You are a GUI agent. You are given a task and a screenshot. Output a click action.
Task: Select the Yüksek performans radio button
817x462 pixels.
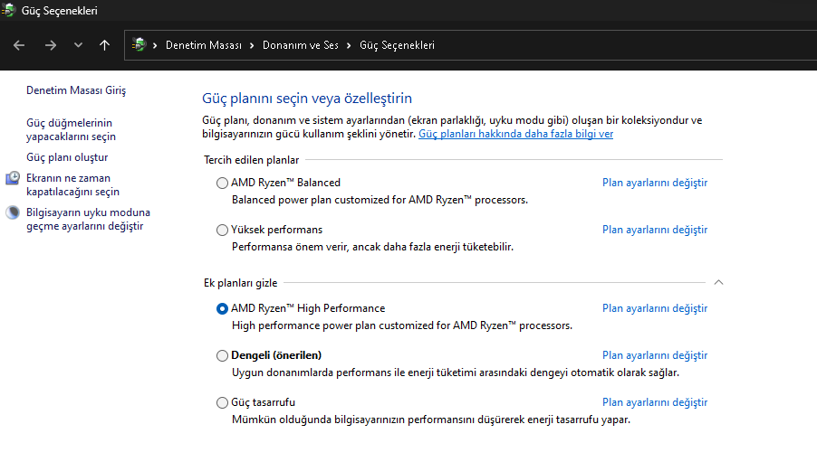click(222, 230)
